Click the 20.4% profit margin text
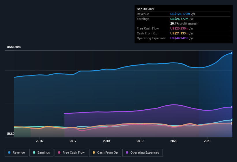This screenshot has width=237, height=162. click(x=184, y=23)
